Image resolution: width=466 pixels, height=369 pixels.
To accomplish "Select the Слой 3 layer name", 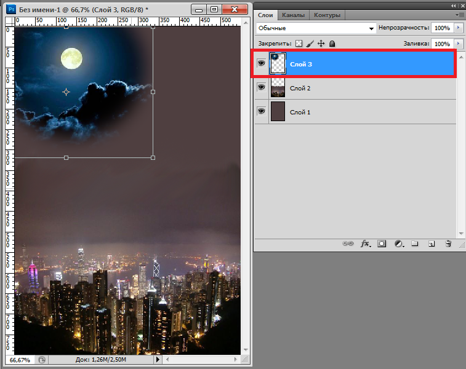I will point(301,64).
